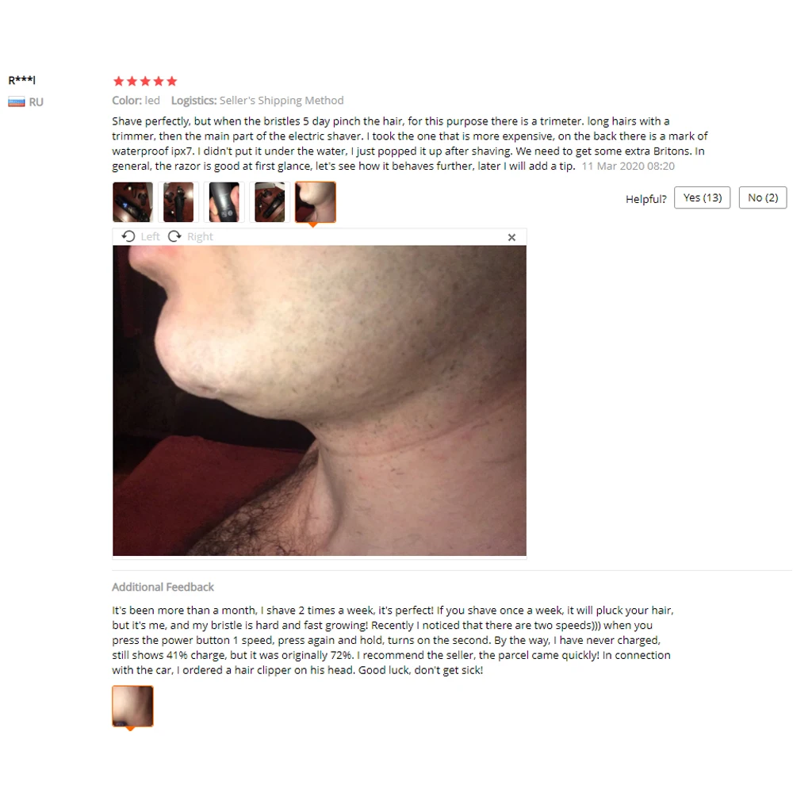Screen dimensions: 793x793
Task: Close the enlarged photo viewer
Action: coord(511,237)
